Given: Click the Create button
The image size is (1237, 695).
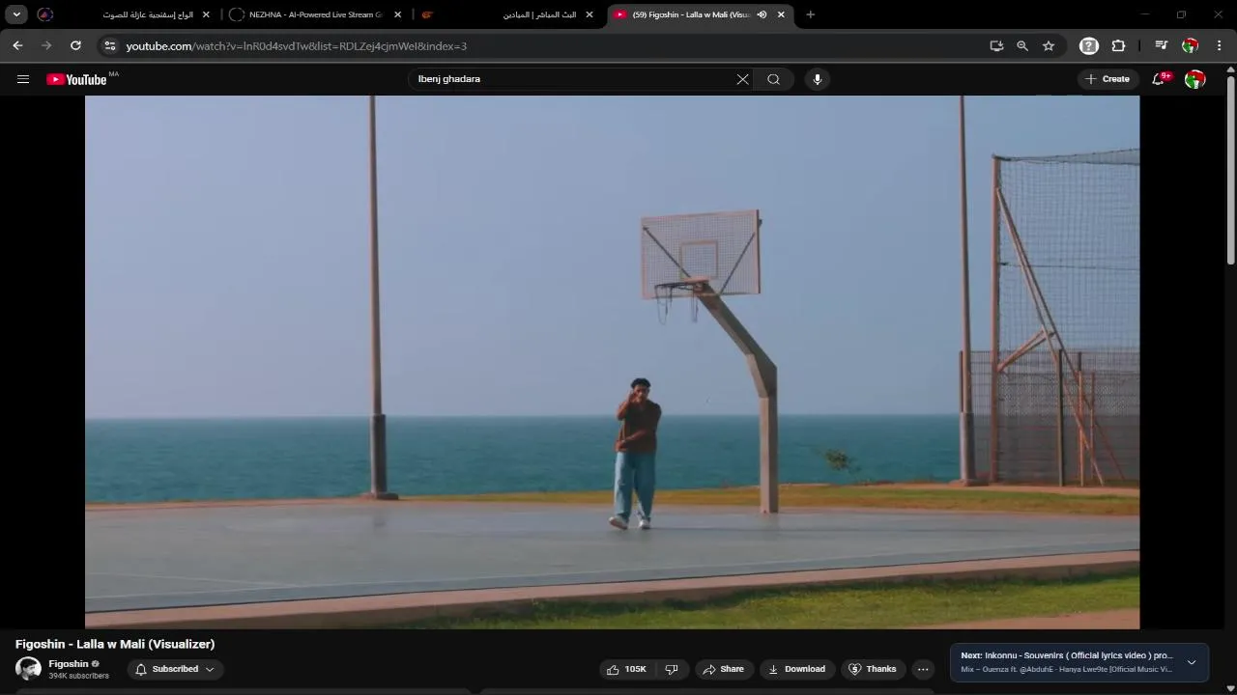Looking at the screenshot, I should (1108, 79).
